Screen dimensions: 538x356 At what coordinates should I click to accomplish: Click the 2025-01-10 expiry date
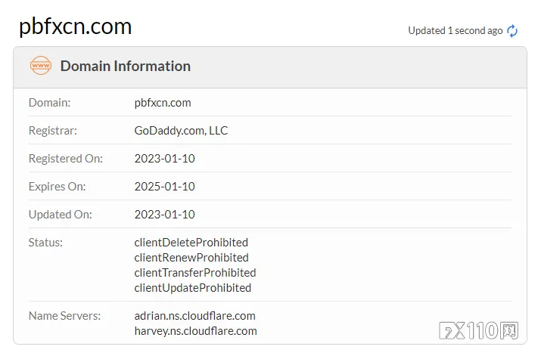(164, 186)
